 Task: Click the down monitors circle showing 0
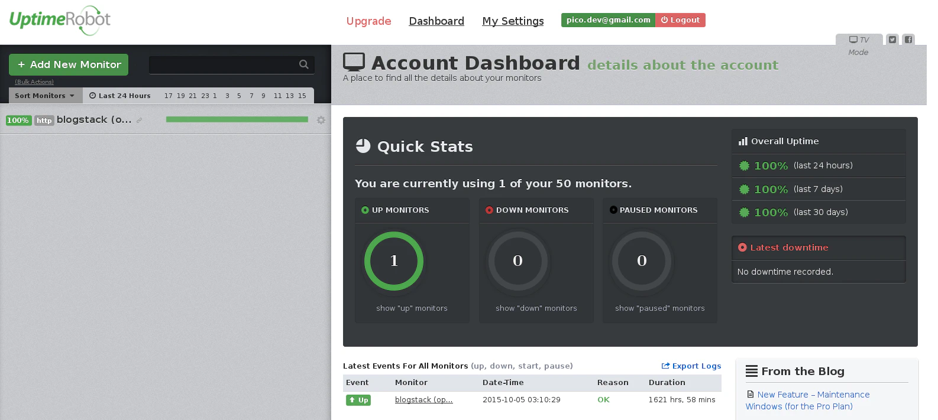517,261
